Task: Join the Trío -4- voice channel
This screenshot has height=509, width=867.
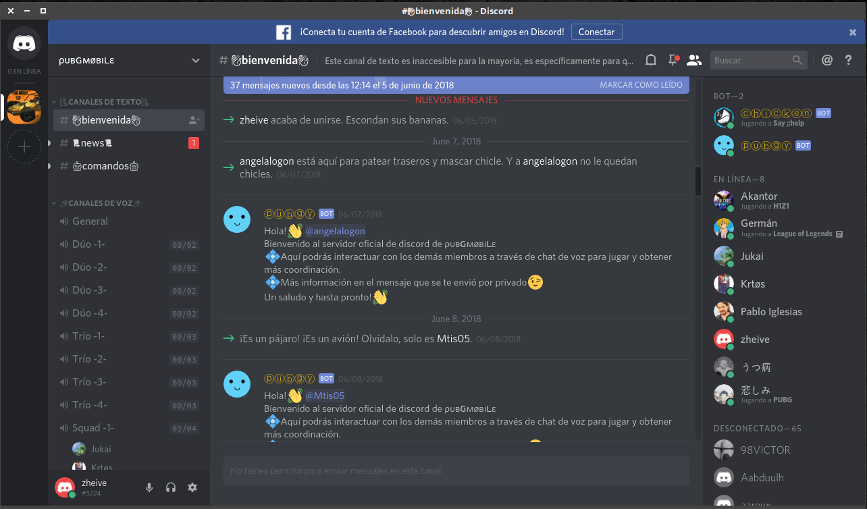Action: tap(129, 405)
